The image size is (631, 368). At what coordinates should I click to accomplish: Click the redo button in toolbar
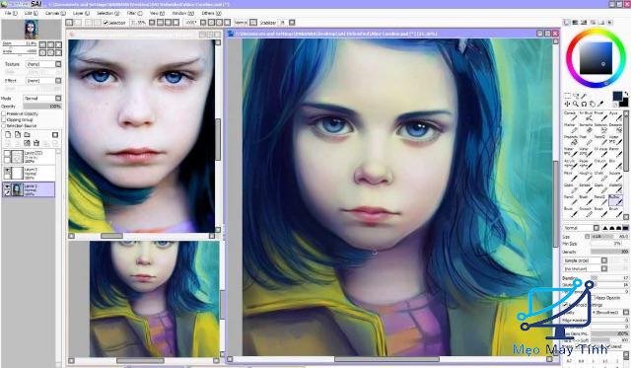(78, 23)
